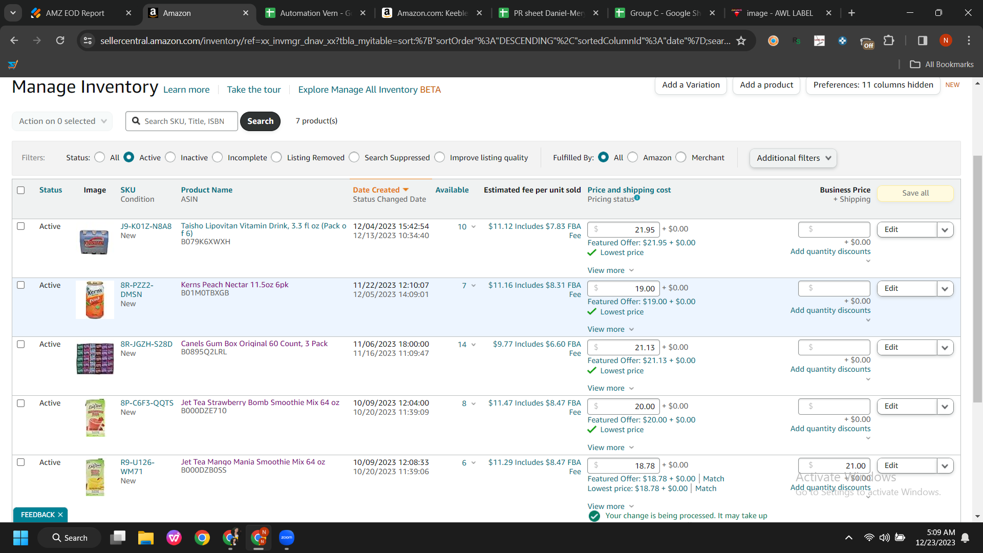Bookmark this page with the star icon
Viewport: 983px width, 553px height.
click(741, 40)
